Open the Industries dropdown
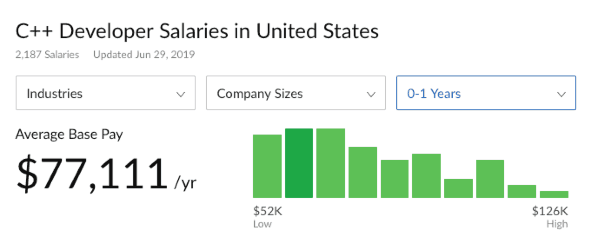Viewport: 598px width, 237px height. pyautogui.click(x=105, y=93)
